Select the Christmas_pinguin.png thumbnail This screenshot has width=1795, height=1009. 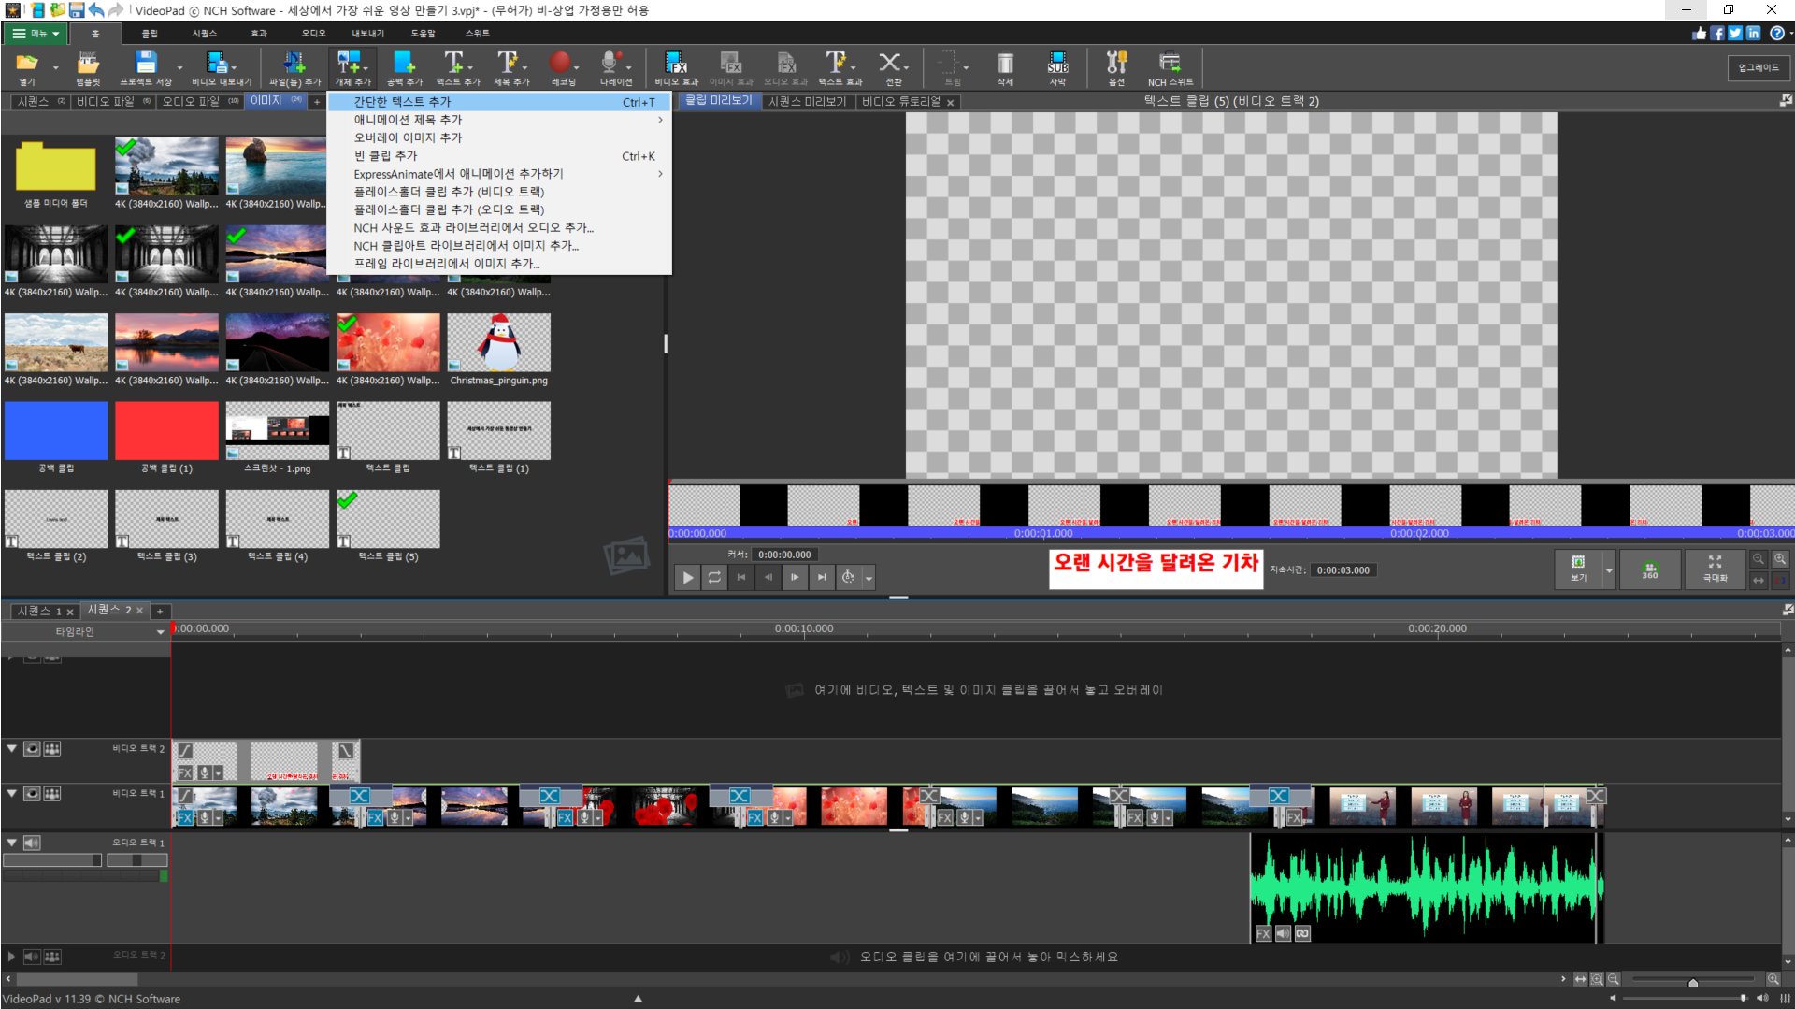coord(499,343)
